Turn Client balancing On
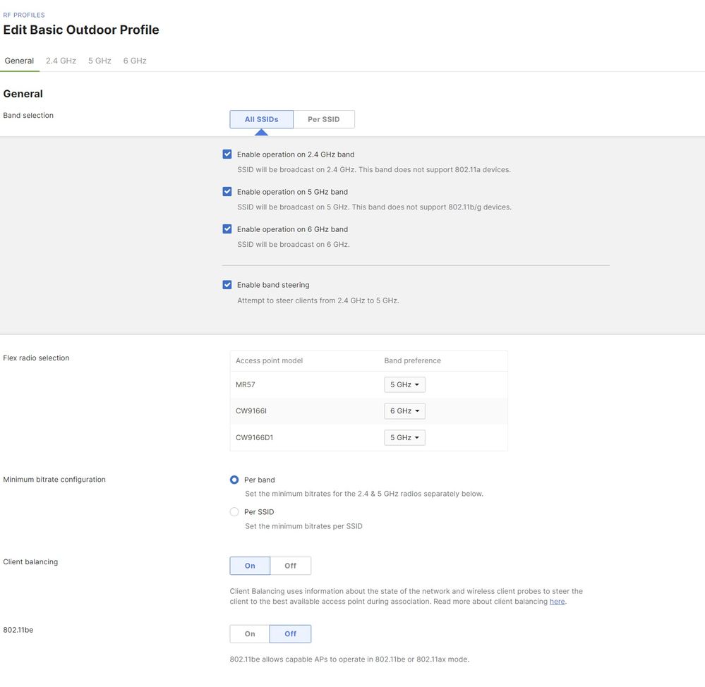 (x=250, y=566)
